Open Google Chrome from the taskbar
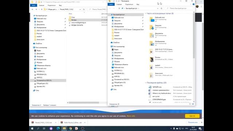 [70, 128]
